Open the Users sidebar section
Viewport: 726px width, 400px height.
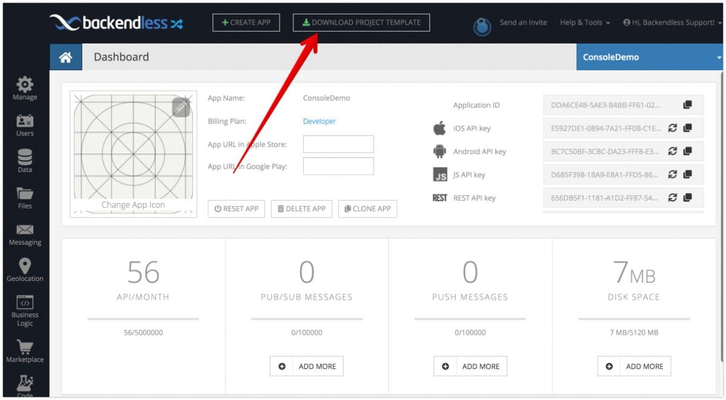tap(25, 125)
